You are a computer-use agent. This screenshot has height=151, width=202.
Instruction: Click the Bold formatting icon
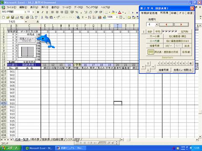38,12
